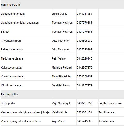Click Lippukunnanjohtajan apulainen row label
This screenshot has width=124, height=126.
point(20,23)
